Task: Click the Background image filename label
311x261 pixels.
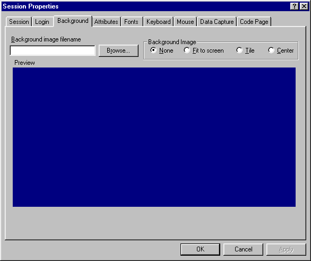Action: (x=46, y=39)
